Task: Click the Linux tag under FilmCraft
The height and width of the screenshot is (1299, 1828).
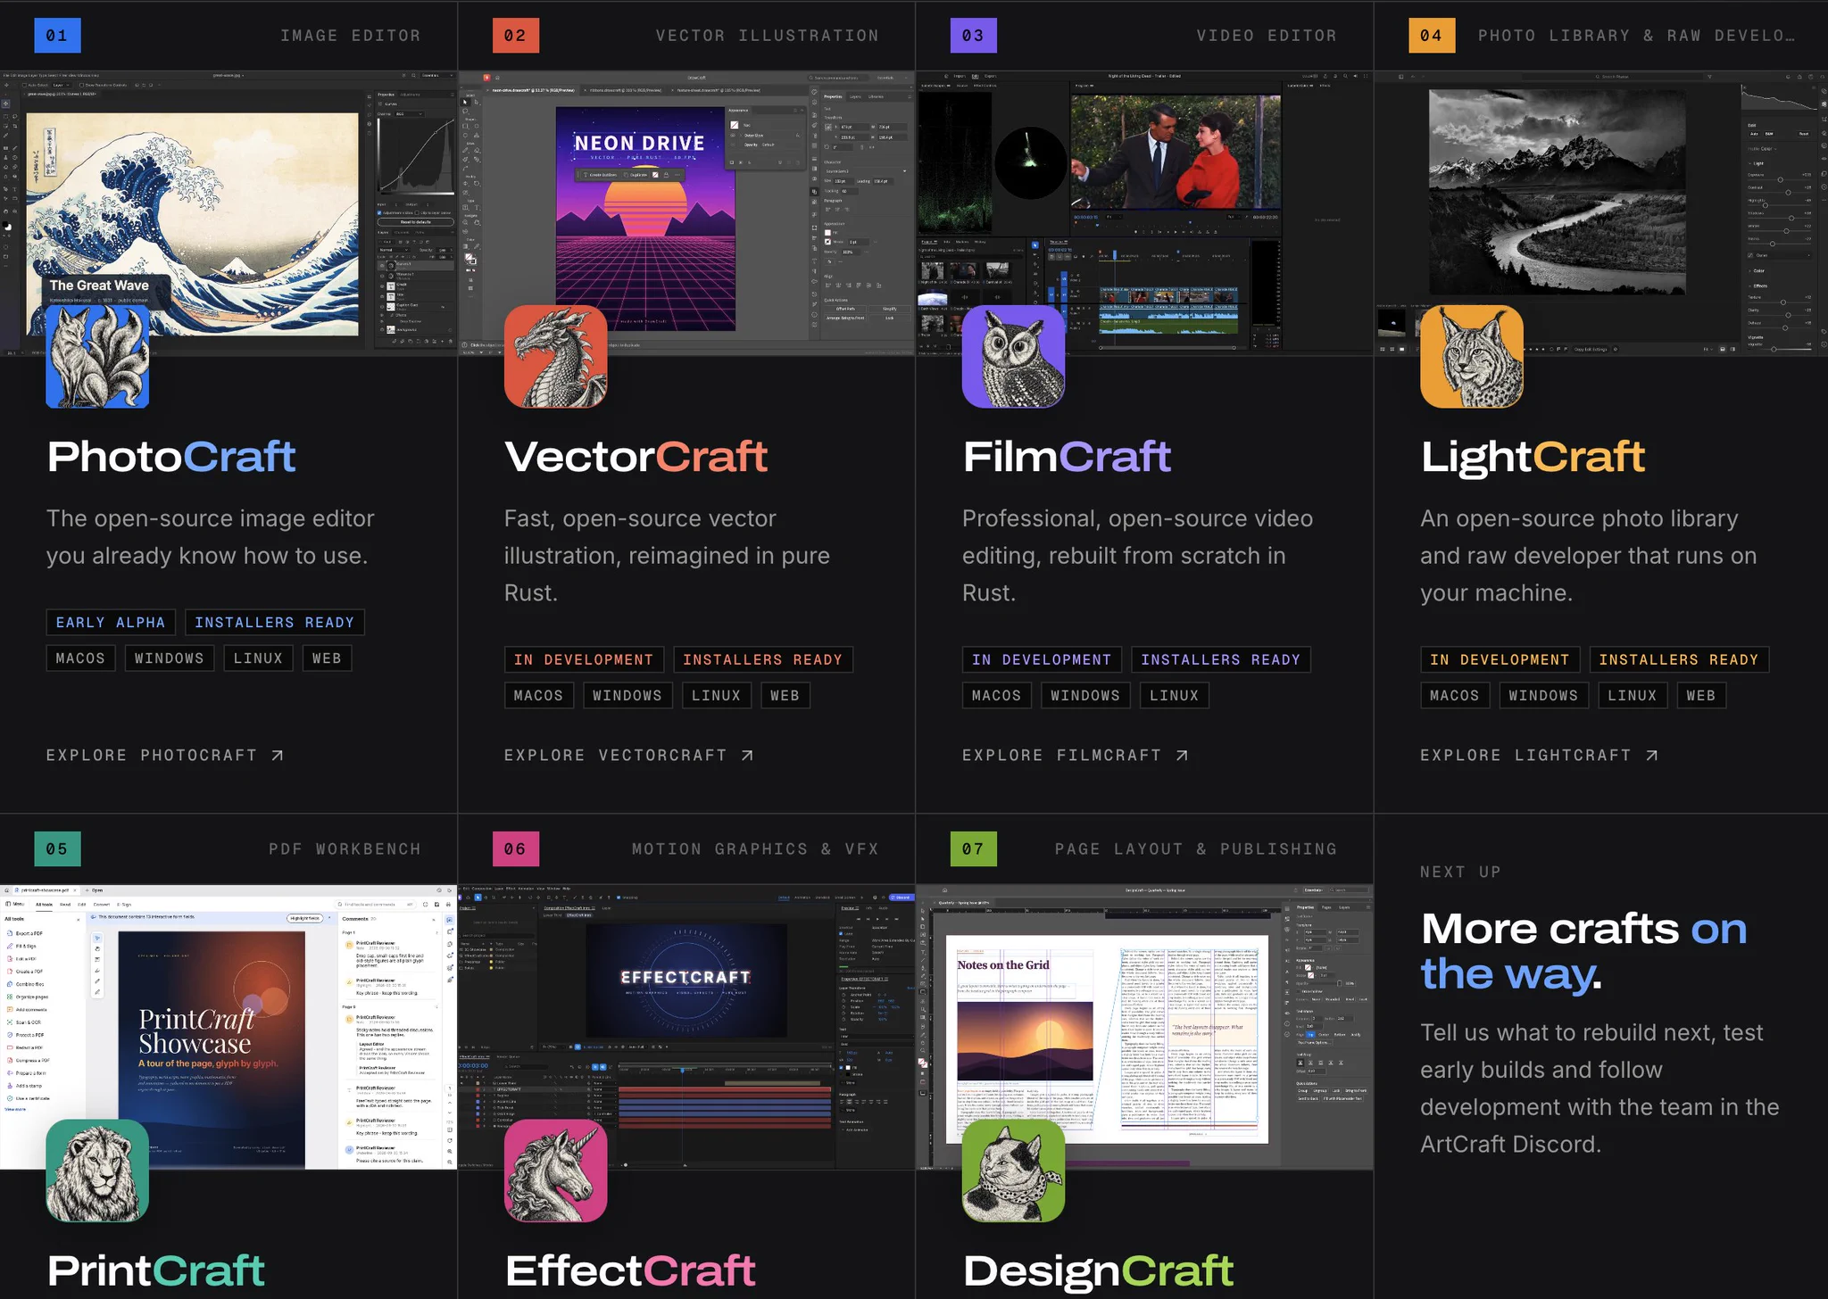Action: [x=1174, y=695]
